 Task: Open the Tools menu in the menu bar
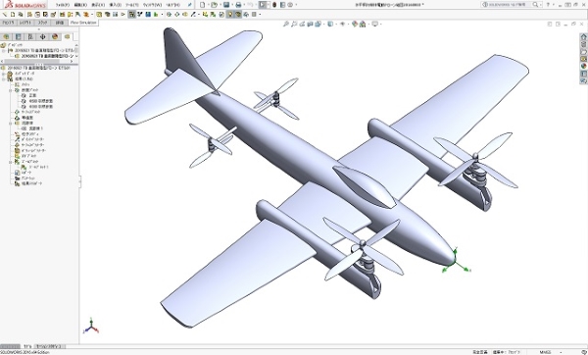click(x=132, y=5)
